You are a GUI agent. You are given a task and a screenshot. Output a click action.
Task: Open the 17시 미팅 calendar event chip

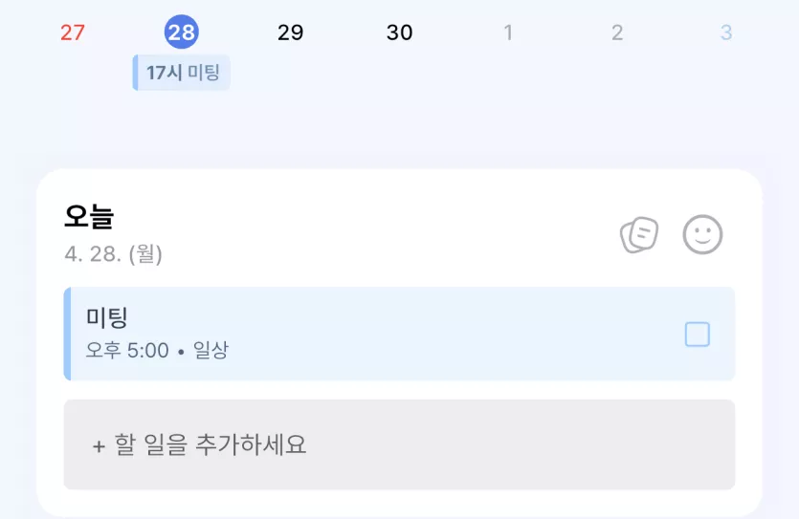pyautogui.click(x=182, y=73)
